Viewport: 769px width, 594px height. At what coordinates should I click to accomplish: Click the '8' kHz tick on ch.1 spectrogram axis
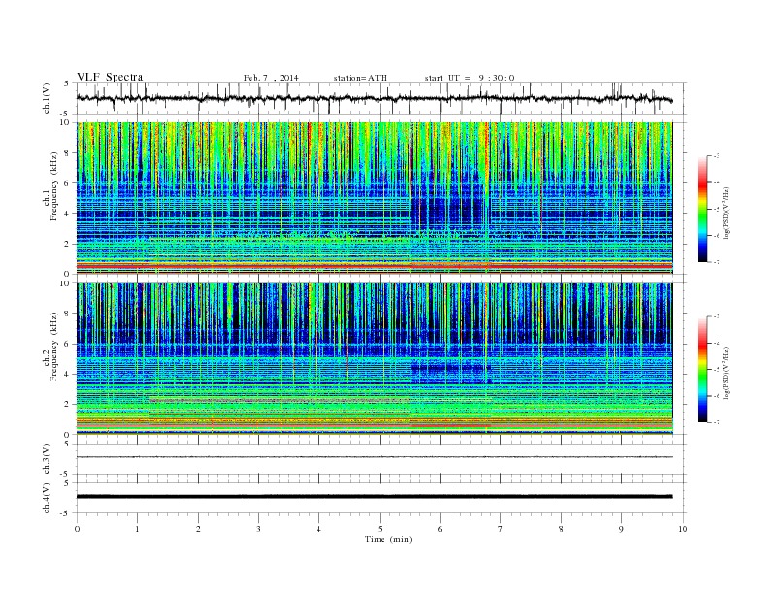coord(68,153)
